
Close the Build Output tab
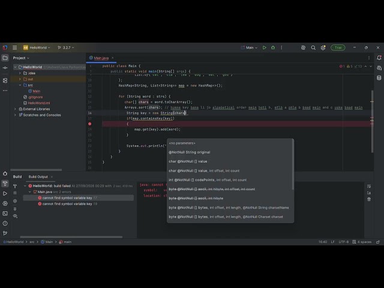(52, 176)
